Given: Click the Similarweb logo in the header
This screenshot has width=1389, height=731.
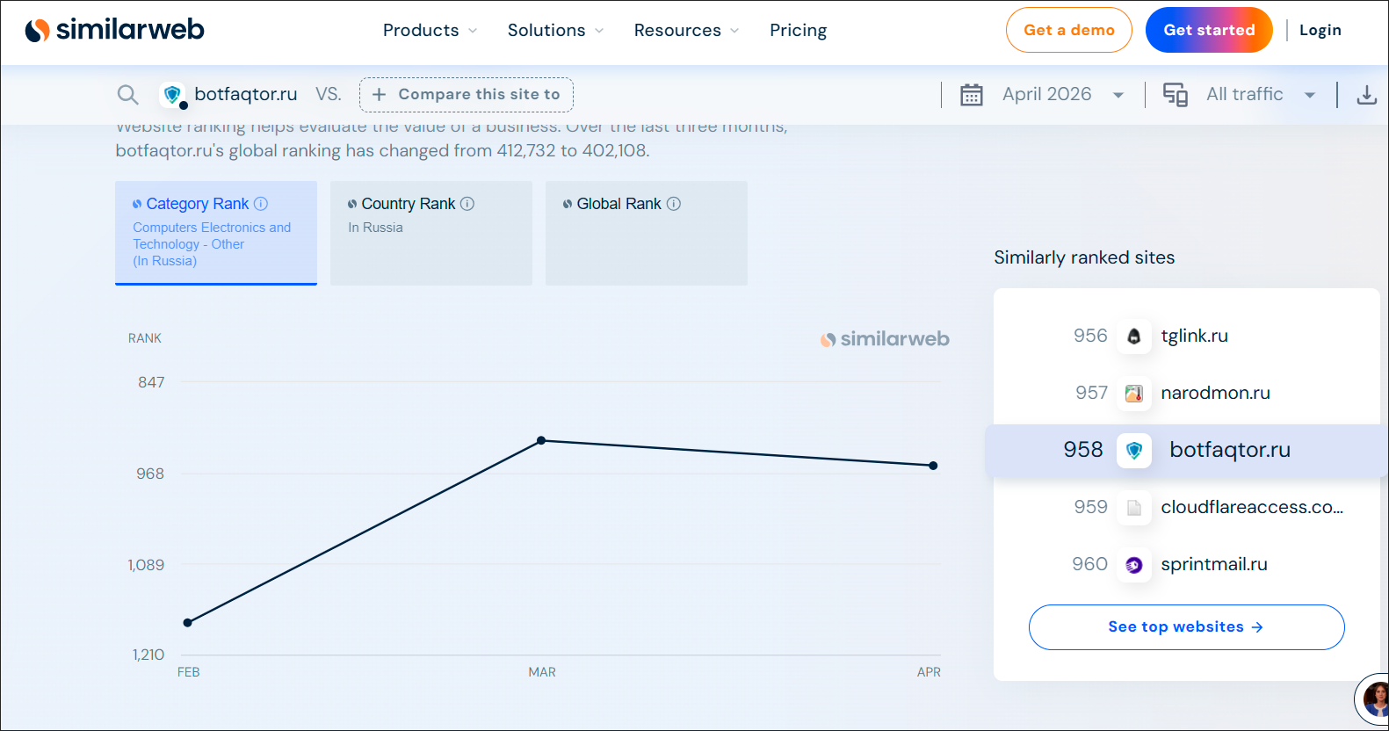Looking at the screenshot, I should (x=114, y=30).
